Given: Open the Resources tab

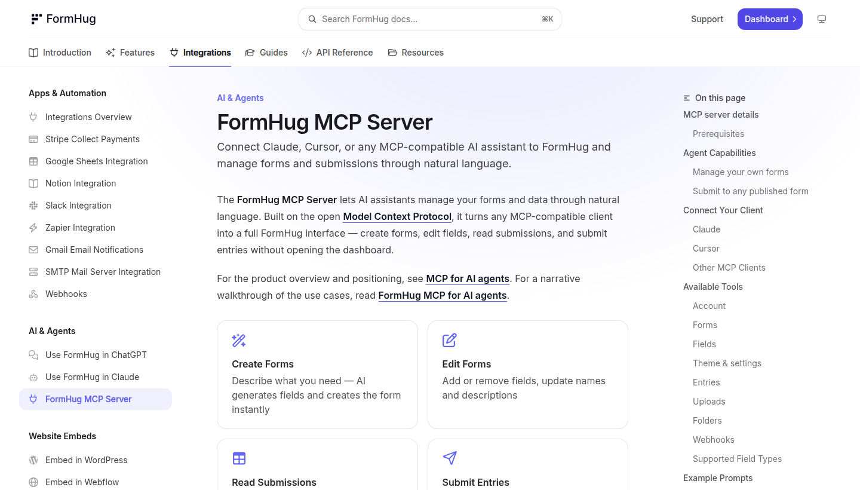Looking at the screenshot, I should click(416, 53).
